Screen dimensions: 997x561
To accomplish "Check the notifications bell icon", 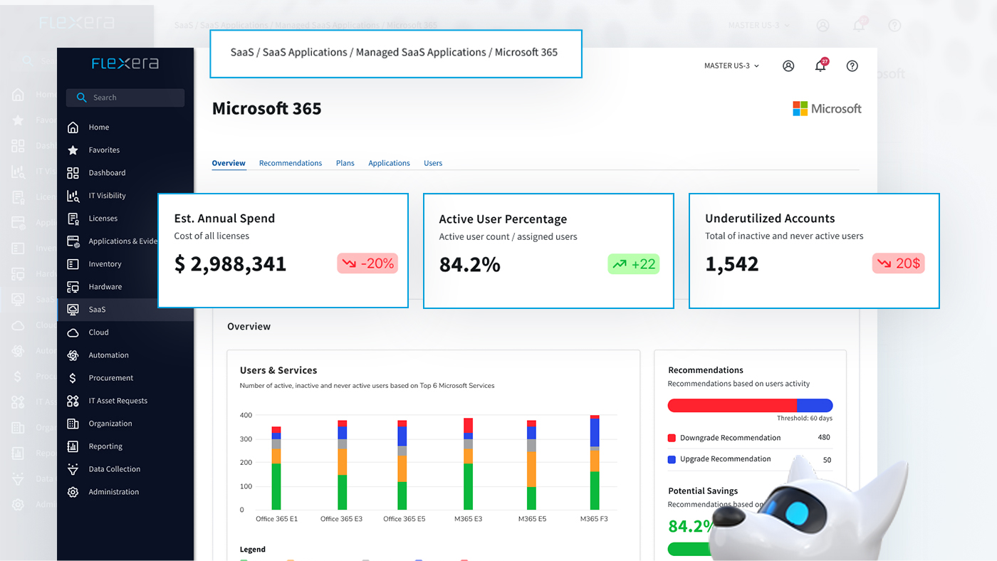I will click(x=821, y=65).
